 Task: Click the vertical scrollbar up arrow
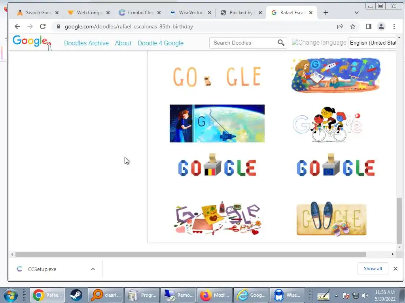click(x=399, y=37)
